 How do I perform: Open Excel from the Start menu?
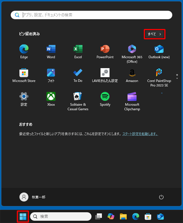tap(78, 52)
